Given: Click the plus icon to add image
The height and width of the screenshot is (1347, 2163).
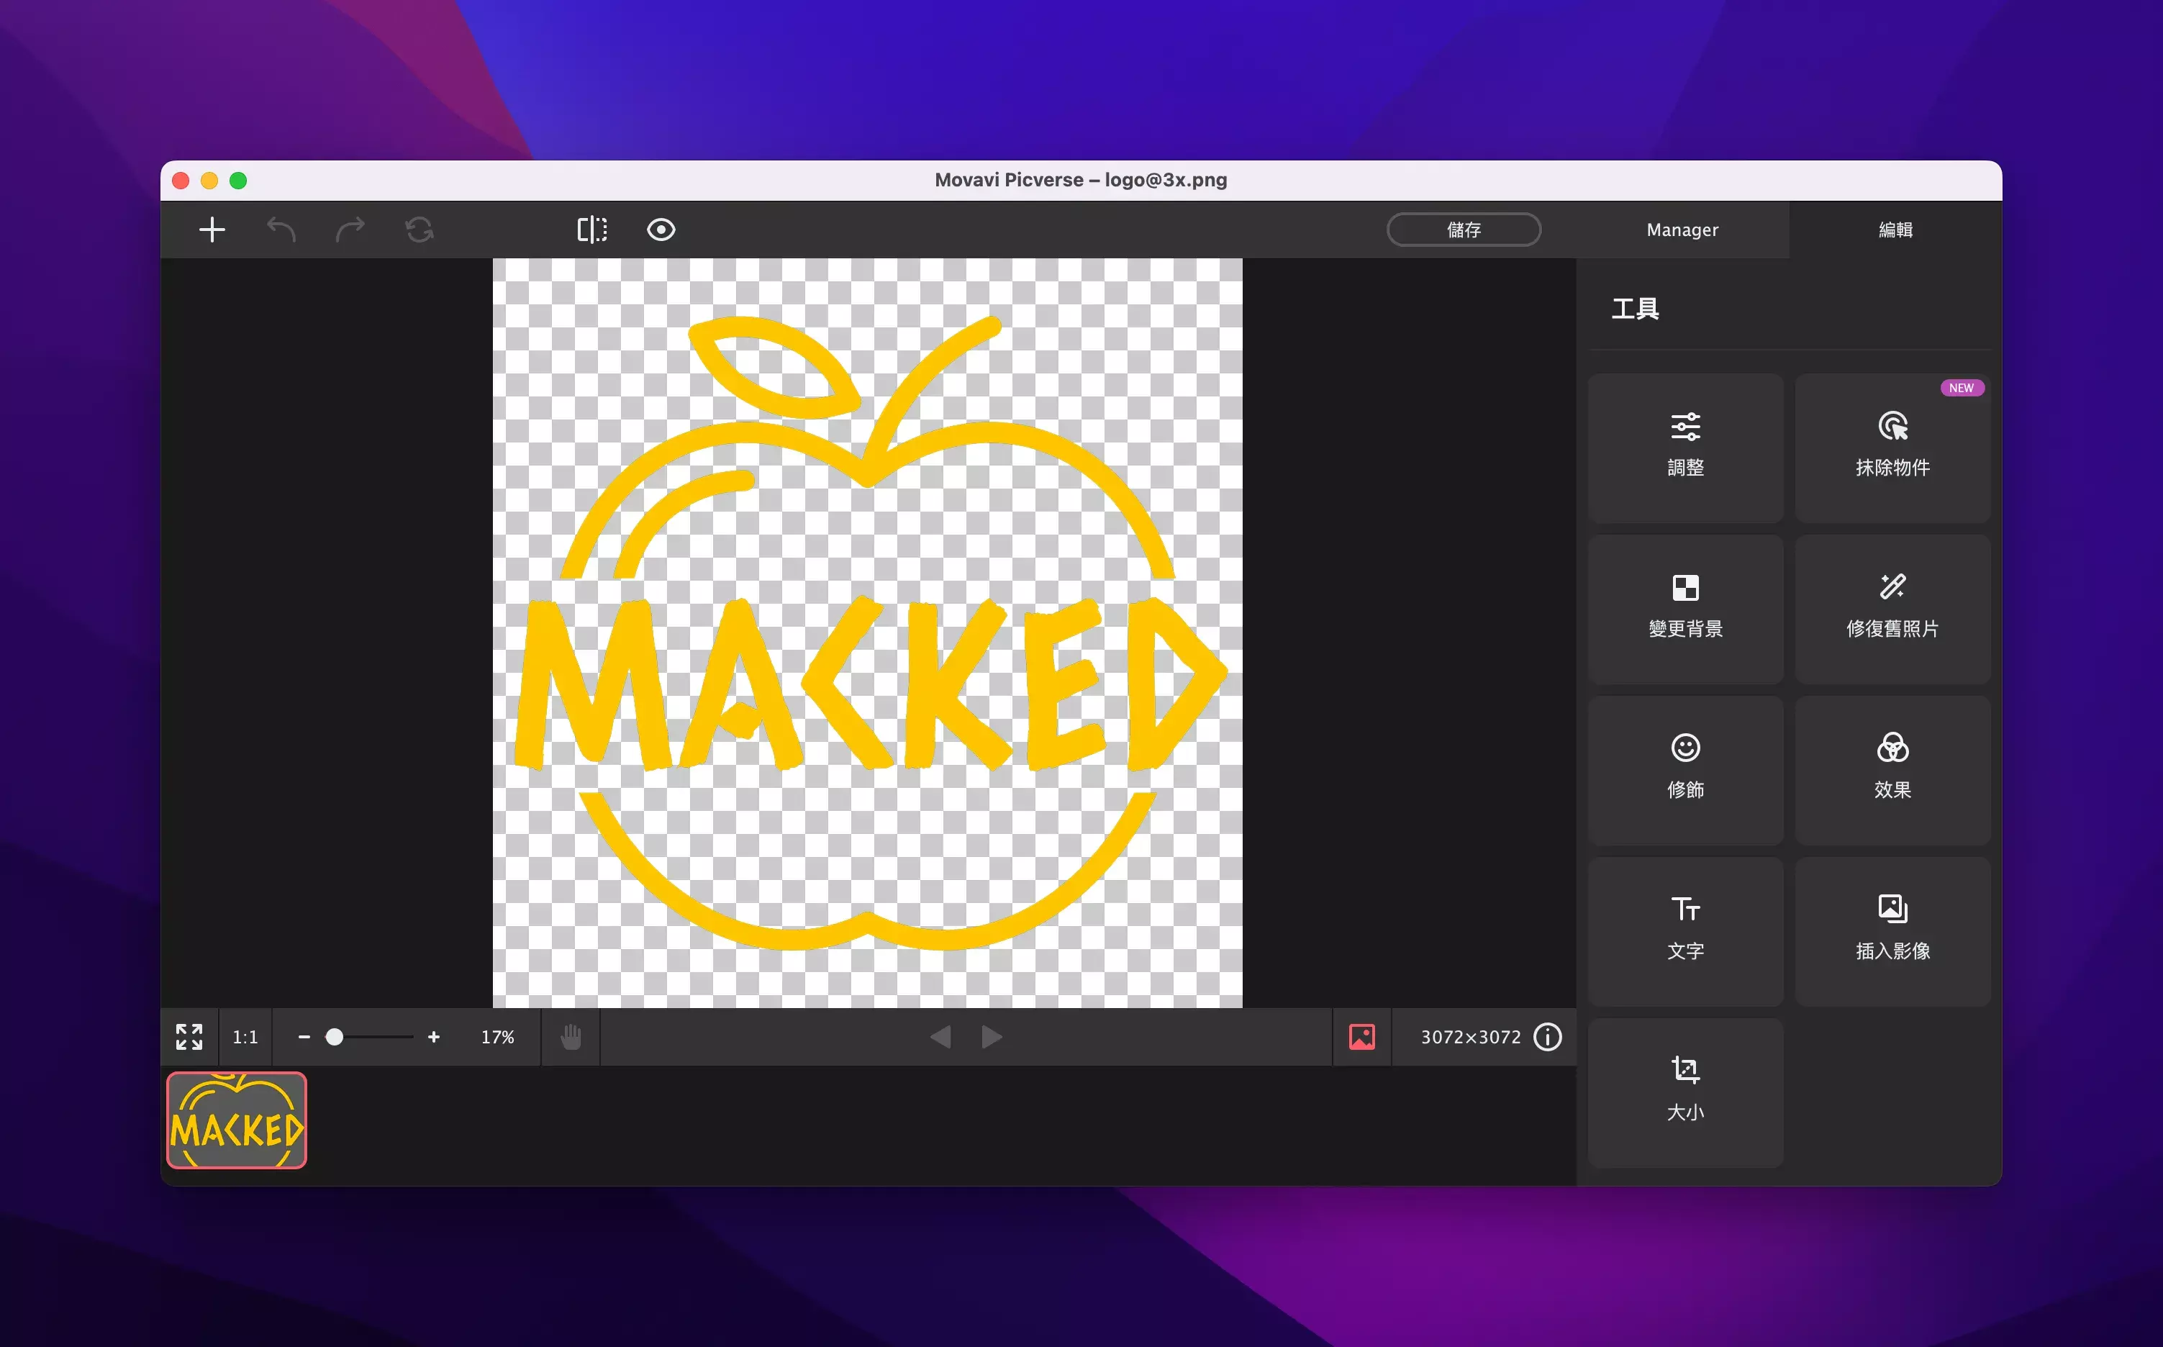Looking at the screenshot, I should (212, 230).
